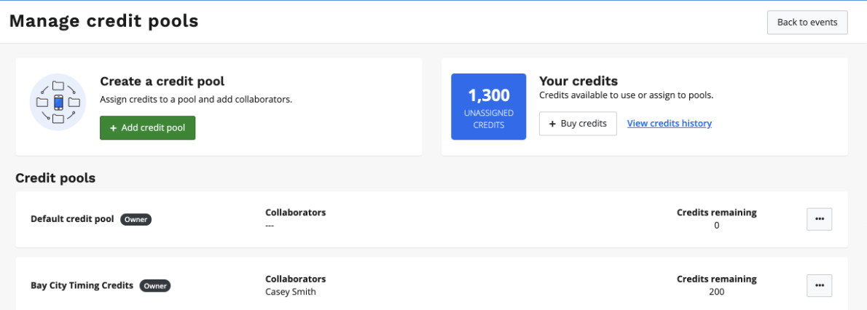Click the Owner badge on Bay City Timing Credits
Image resolution: width=867 pixels, height=310 pixels.
(x=155, y=286)
